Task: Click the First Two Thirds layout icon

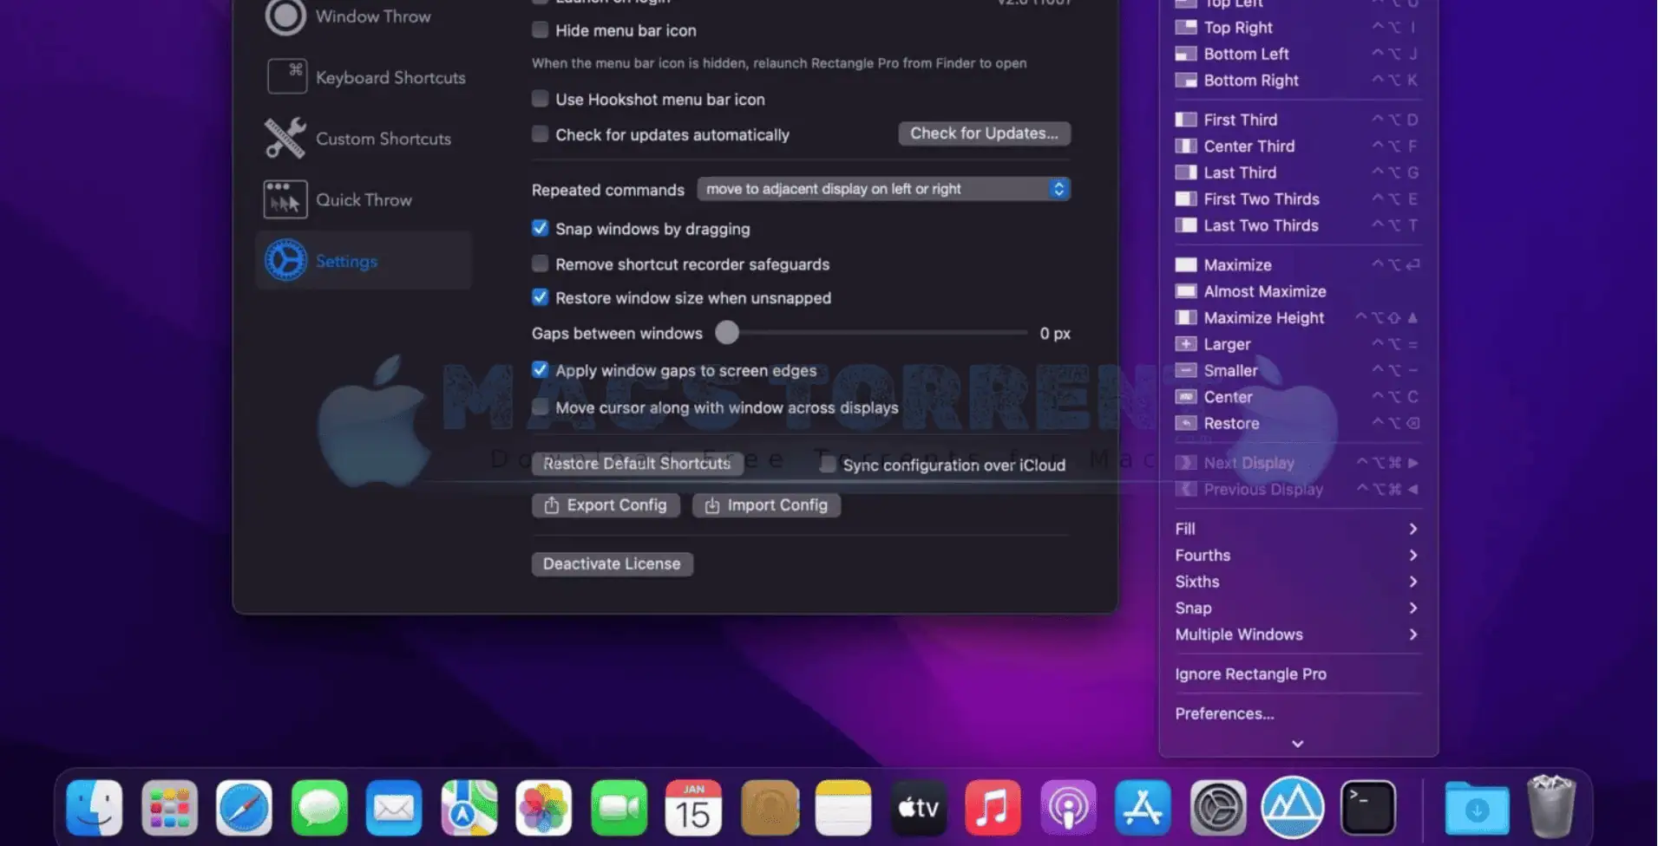Action: pos(1185,199)
